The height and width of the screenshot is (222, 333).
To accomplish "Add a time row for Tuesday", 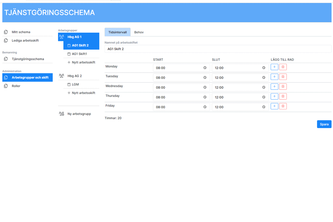I will tap(274, 77).
